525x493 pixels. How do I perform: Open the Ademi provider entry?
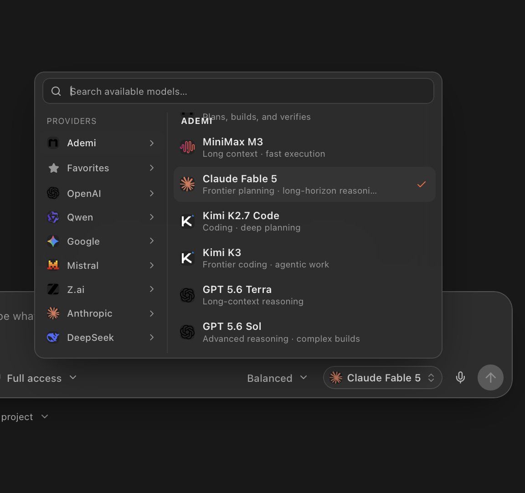click(x=101, y=143)
